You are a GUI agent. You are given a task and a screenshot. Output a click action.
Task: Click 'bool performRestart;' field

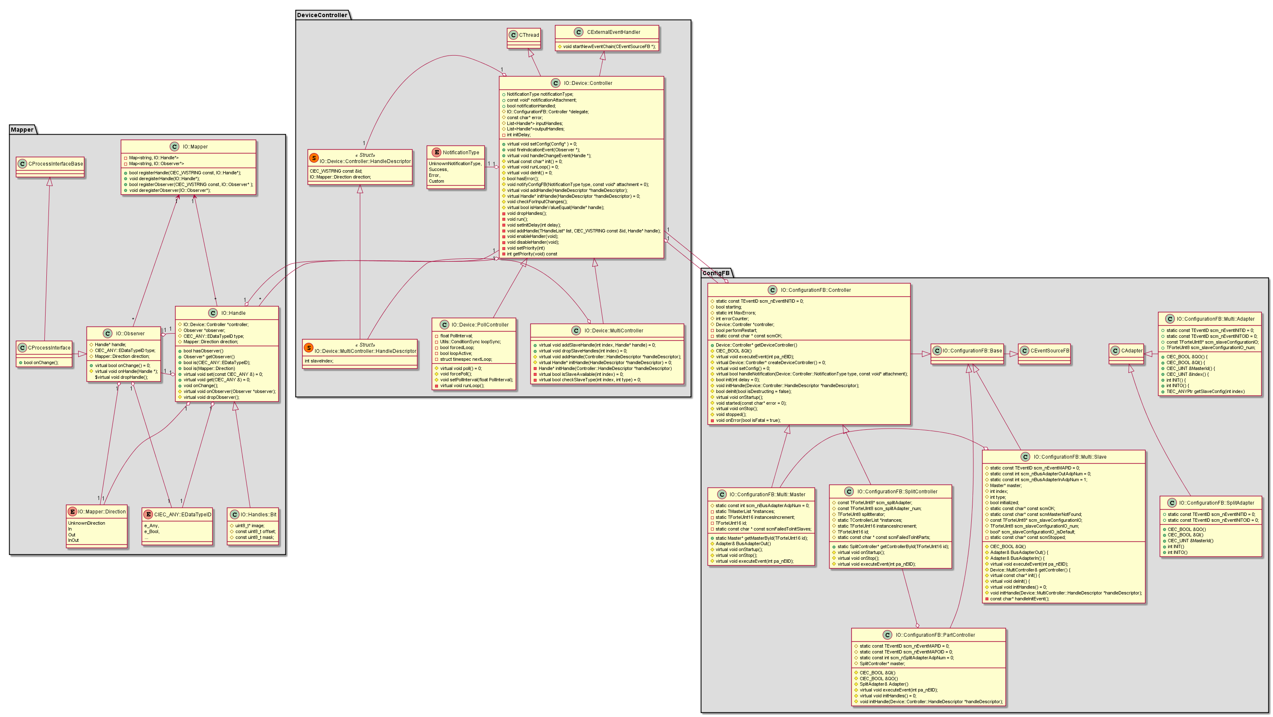click(736, 330)
